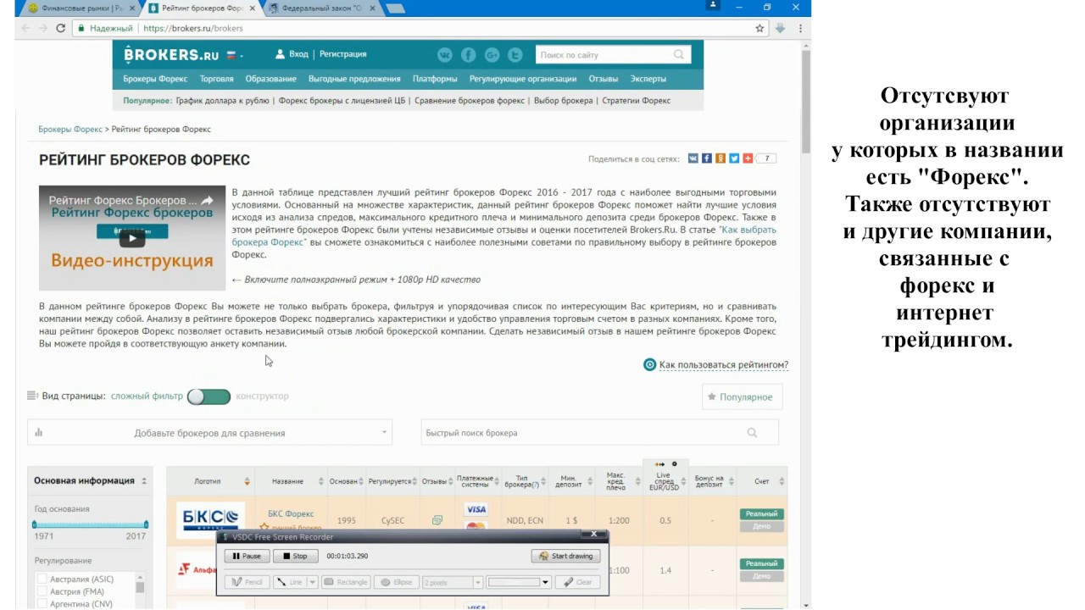Viewport: 1085px width, 610px height.
Task: Click the Реальный account button for БКС Форекс
Action: (762, 513)
